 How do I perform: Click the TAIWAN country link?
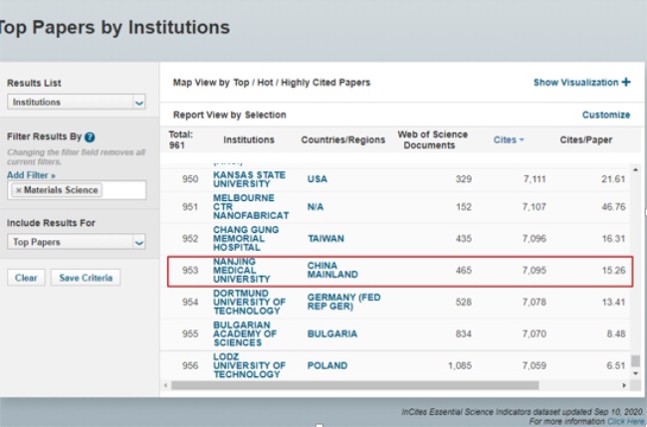point(325,239)
